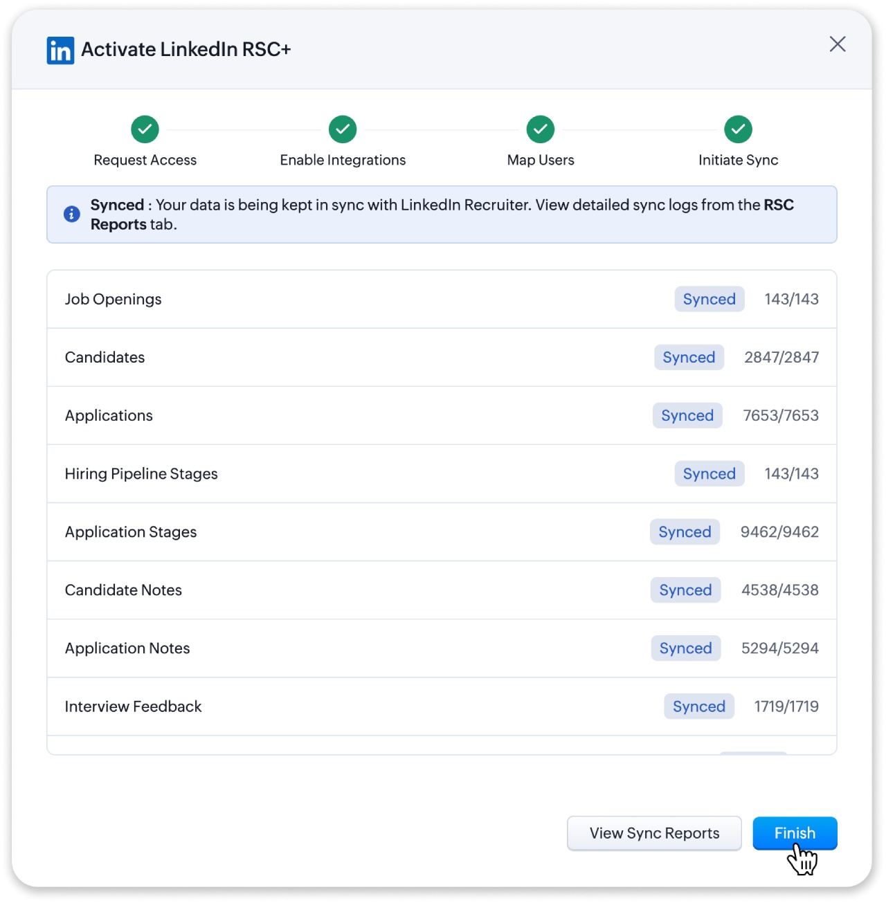This screenshot has width=886, height=903.
Task: Click the Synced badge for Applications
Action: [687, 415]
